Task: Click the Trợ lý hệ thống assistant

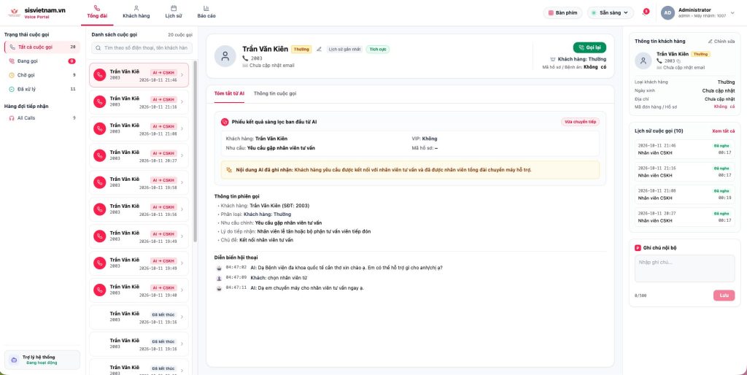Action: 42,360
